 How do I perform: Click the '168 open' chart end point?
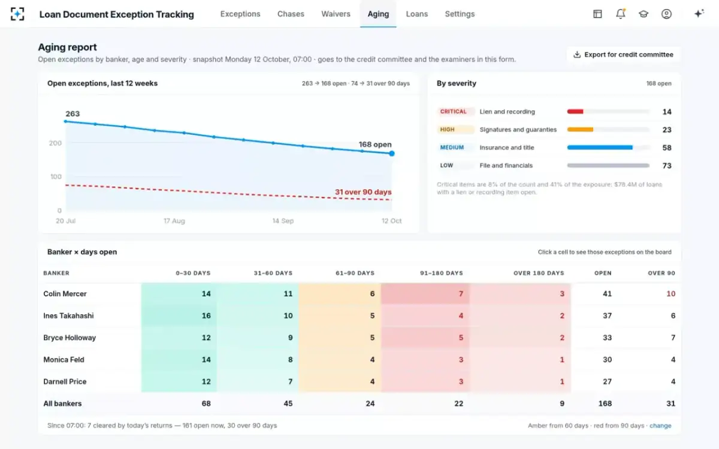(x=392, y=154)
